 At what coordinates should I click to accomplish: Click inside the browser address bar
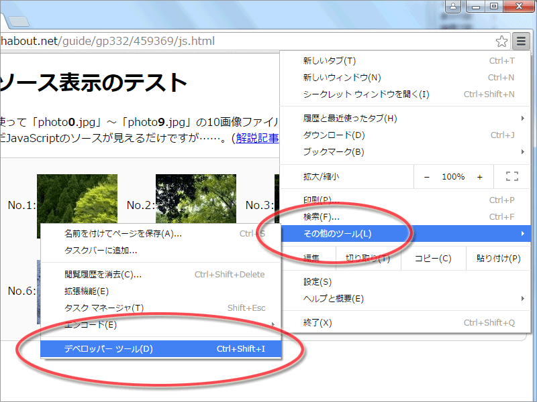(x=134, y=41)
